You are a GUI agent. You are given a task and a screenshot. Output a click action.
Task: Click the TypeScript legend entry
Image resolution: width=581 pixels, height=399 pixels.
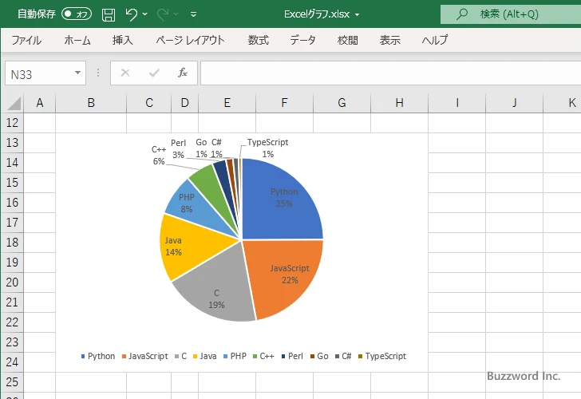pos(382,356)
